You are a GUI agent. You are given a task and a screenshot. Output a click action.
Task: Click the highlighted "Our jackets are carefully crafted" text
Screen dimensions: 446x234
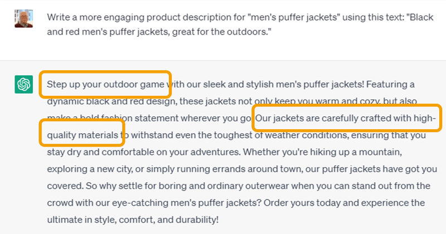pyautogui.click(x=347, y=118)
